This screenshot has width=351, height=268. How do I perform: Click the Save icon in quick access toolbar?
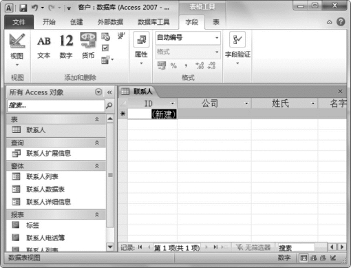click(23, 8)
